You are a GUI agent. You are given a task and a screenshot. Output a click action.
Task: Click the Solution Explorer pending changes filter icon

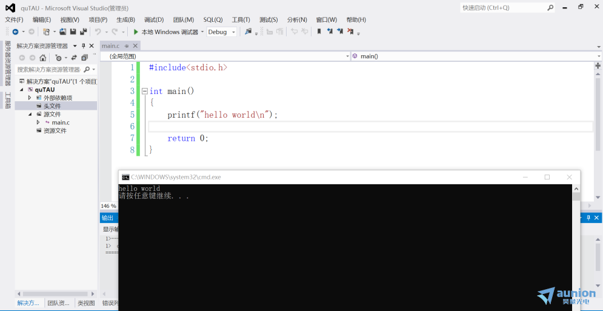pos(58,58)
